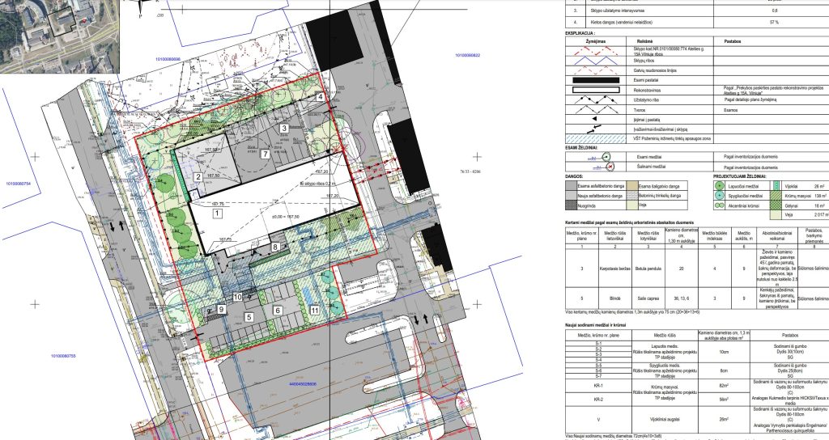The width and height of the screenshot is (829, 440).
Task: Click the 'Krūmų masyvai' planting type cell
Action: (x=665, y=392)
